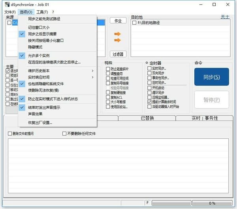Toggle 也包括隐藏和系统文件 menu option
Screen dimensions: 237x209
[x=57, y=84]
